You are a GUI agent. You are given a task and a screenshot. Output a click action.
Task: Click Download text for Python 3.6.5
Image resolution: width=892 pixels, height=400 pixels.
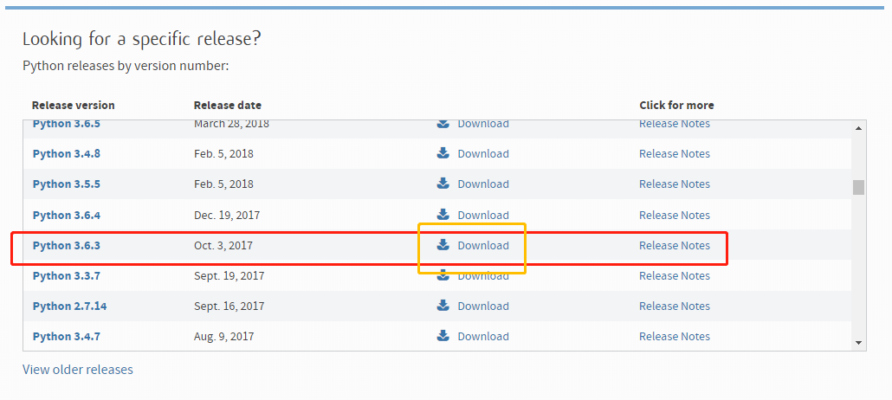[x=483, y=124]
